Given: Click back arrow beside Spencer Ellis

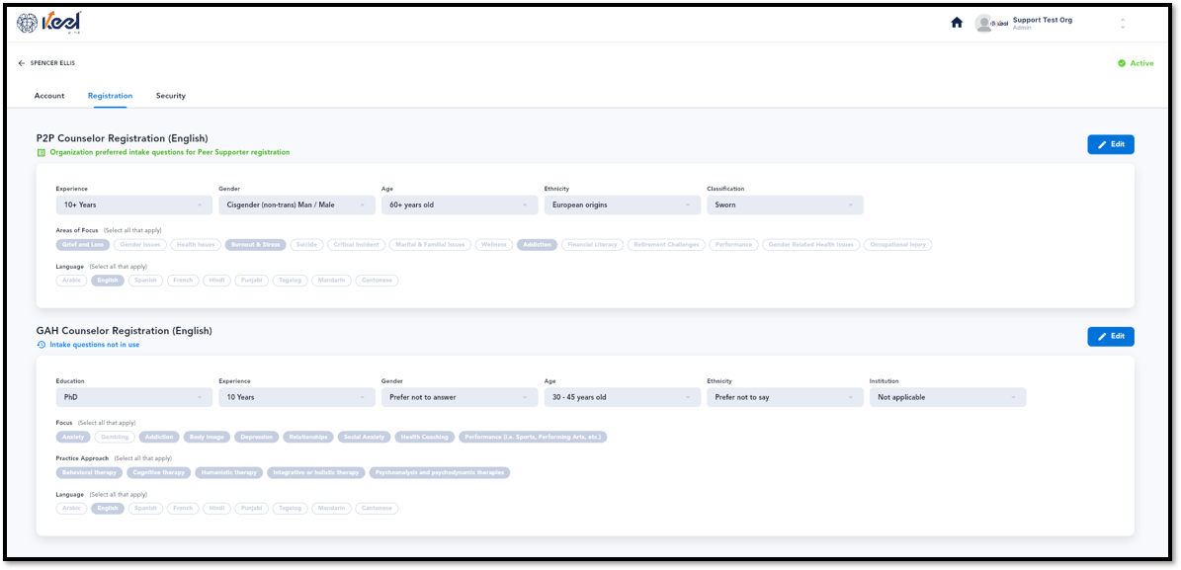Looking at the screenshot, I should [21, 63].
